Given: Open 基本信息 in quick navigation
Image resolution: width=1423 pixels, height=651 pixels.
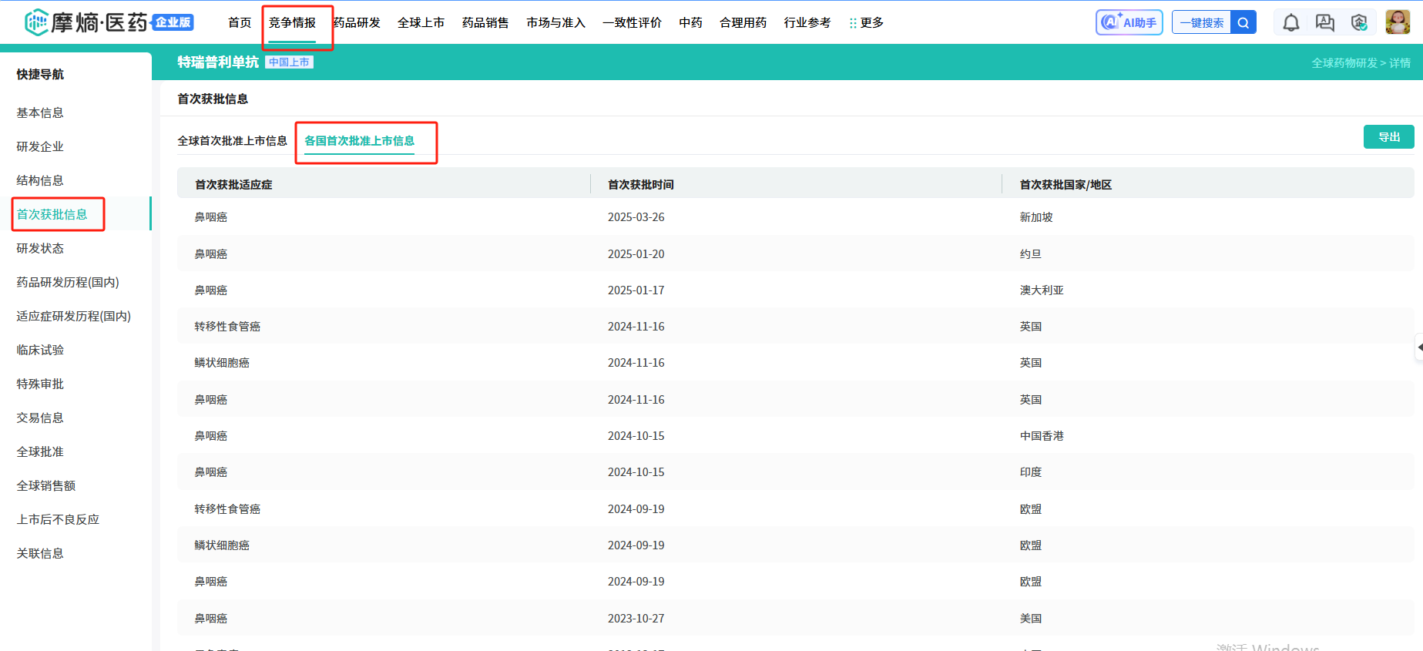Looking at the screenshot, I should [x=40, y=112].
